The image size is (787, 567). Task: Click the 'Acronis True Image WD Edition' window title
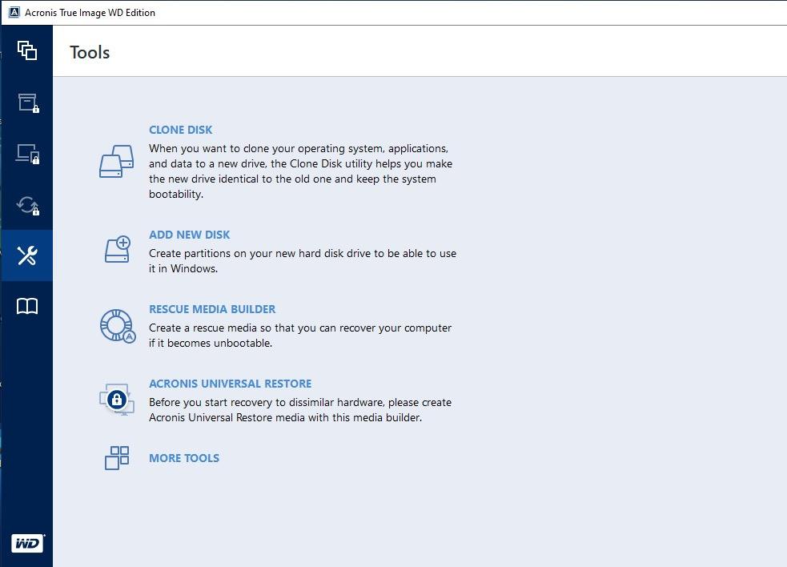tap(90, 13)
